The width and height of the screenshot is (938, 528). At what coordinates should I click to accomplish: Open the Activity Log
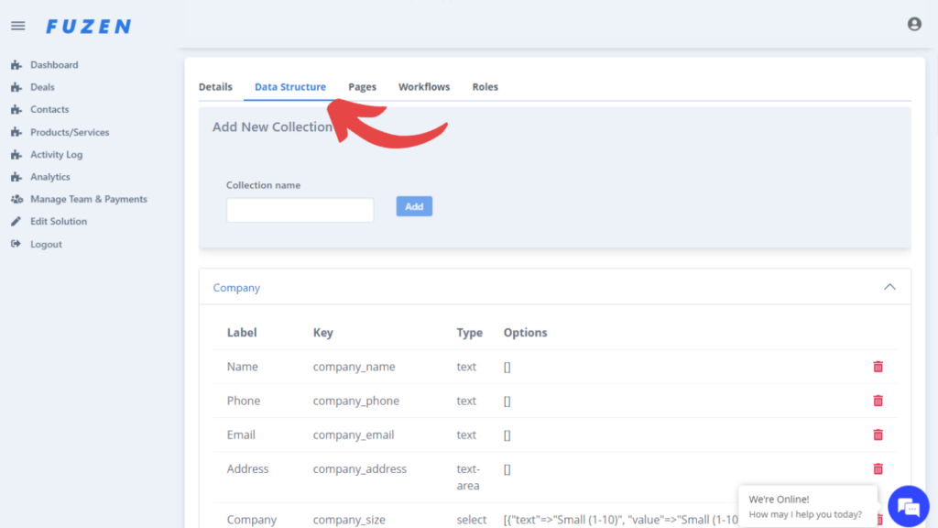(57, 154)
